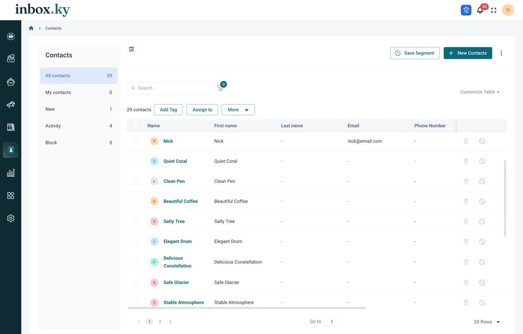Go to next page arrow

coord(170,322)
